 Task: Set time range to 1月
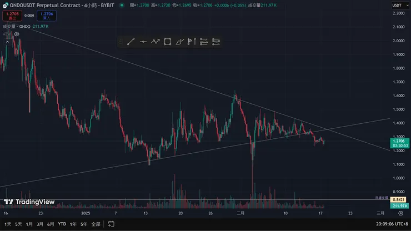coord(29,224)
